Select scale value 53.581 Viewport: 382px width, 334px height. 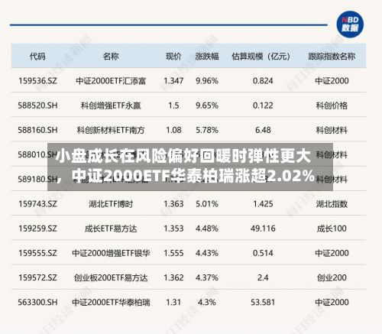point(263,302)
